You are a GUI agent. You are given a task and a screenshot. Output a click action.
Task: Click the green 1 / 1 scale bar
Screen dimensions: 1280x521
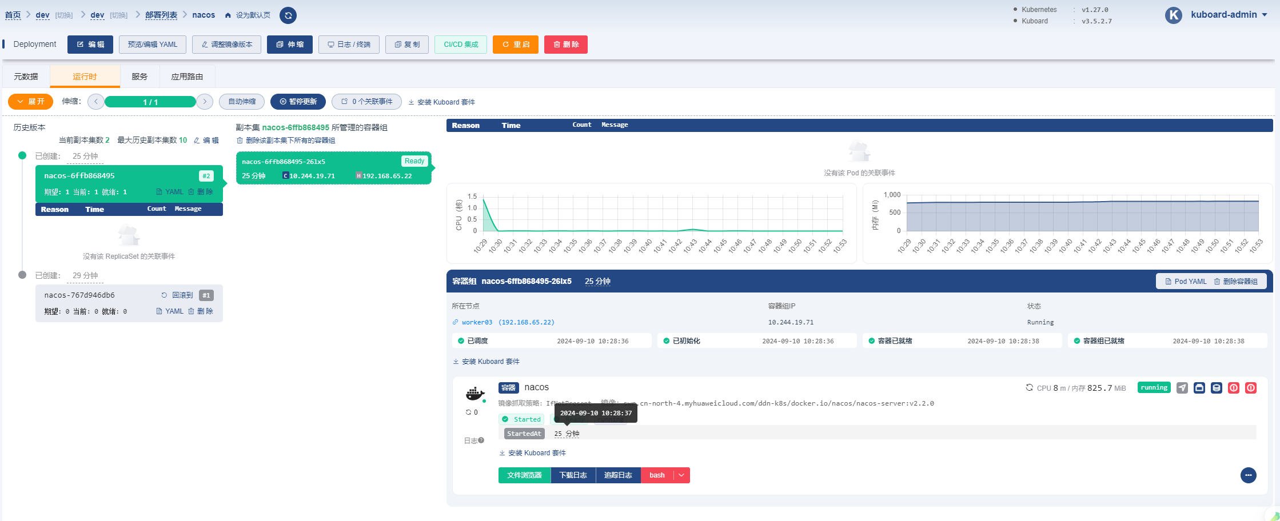[150, 102]
